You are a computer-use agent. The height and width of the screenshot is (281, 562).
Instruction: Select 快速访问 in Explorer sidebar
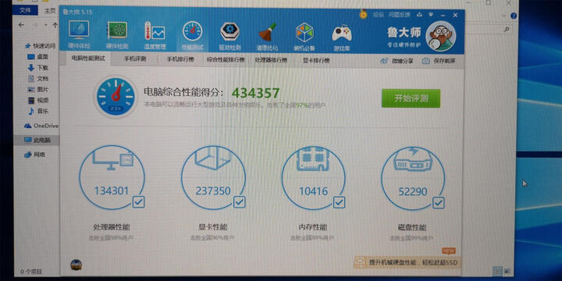click(40, 46)
